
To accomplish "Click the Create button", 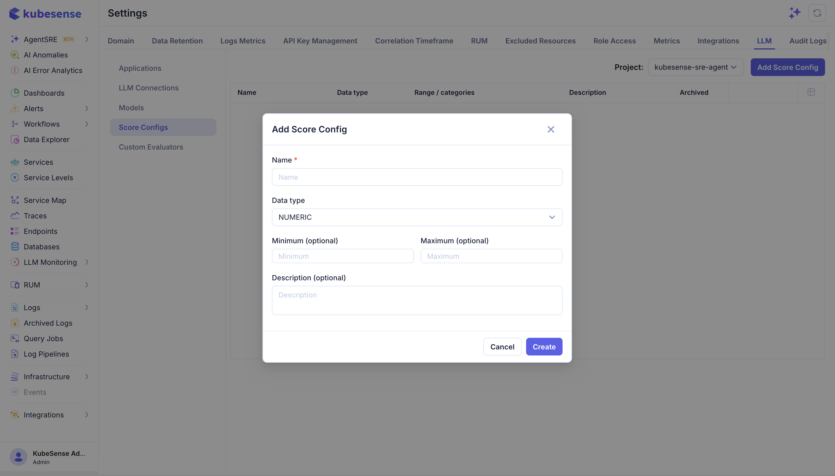I will pos(544,347).
